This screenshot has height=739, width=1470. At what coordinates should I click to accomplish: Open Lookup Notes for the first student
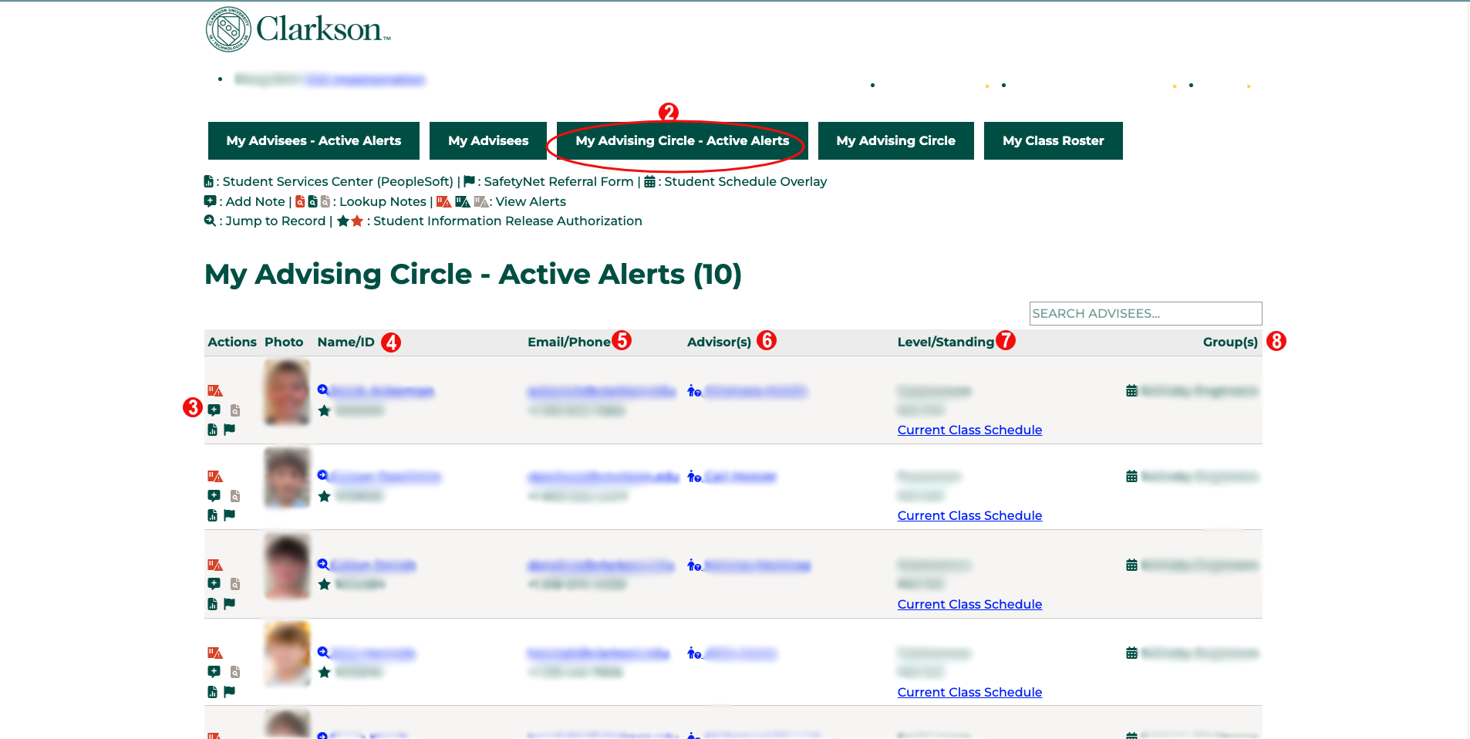click(x=234, y=410)
